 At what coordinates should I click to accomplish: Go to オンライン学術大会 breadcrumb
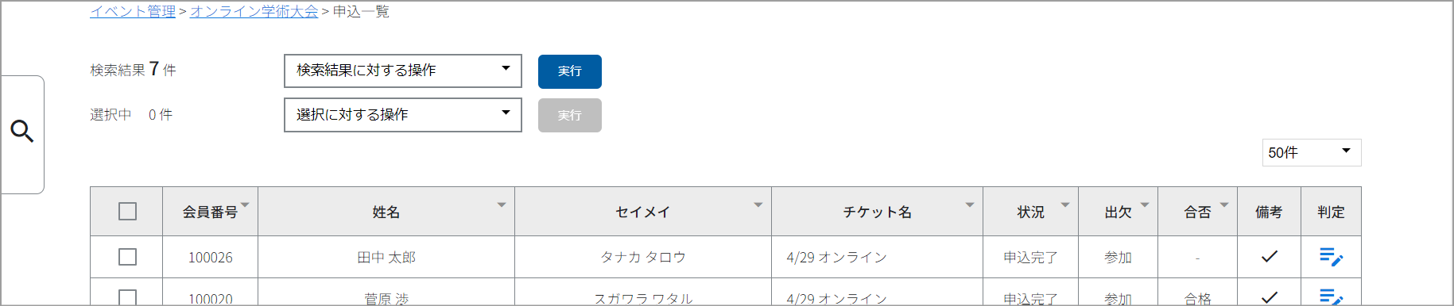tap(254, 11)
